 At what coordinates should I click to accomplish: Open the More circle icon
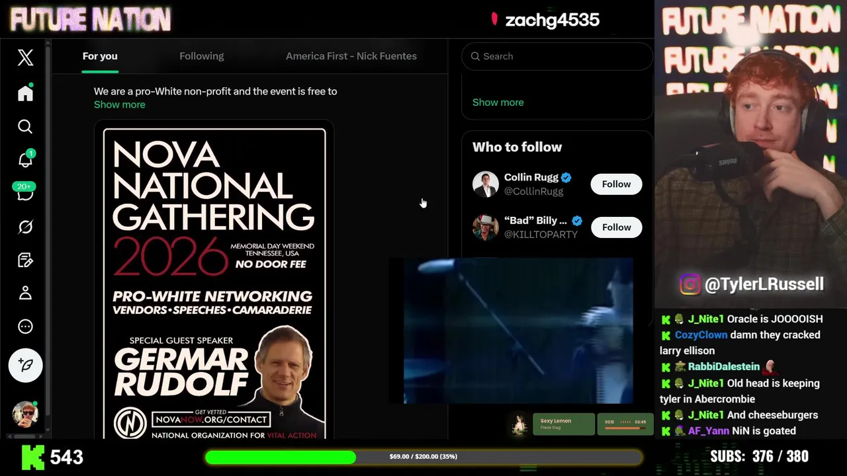(25, 327)
